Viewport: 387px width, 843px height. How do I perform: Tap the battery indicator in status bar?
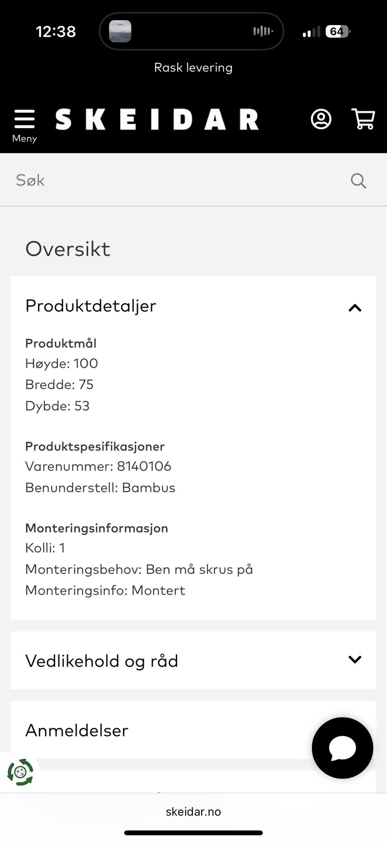(337, 32)
